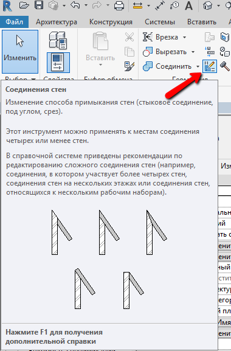Click the Врезка cope beam icon
The height and width of the screenshot is (351, 231).
coord(148,37)
